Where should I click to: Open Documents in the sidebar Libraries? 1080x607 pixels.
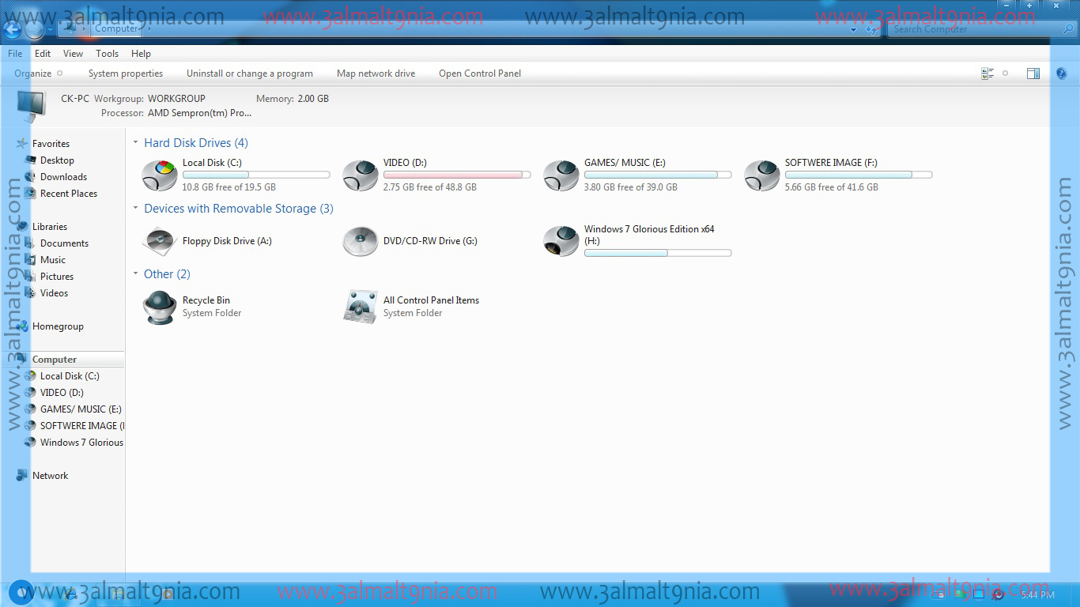[x=64, y=243]
